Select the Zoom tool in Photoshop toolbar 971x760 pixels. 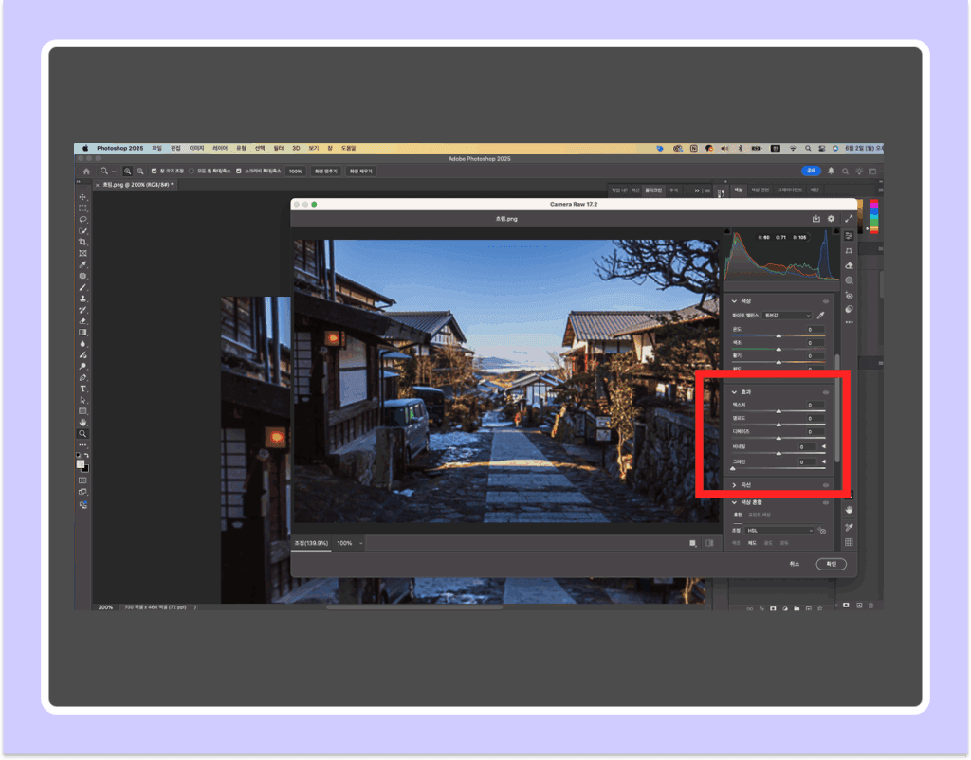pyautogui.click(x=82, y=434)
